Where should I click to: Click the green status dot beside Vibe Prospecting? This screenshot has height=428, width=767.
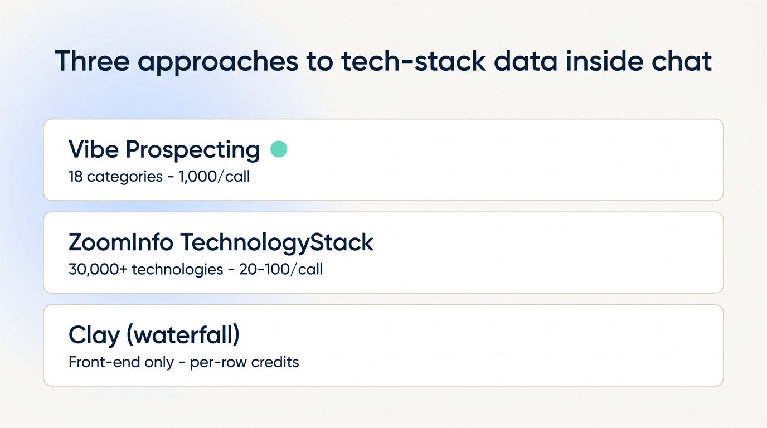coord(279,149)
